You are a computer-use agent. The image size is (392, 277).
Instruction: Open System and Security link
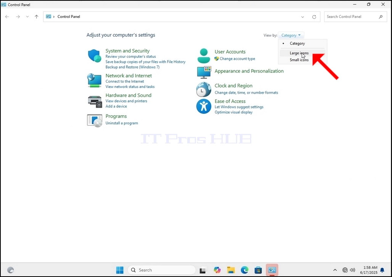127,51
